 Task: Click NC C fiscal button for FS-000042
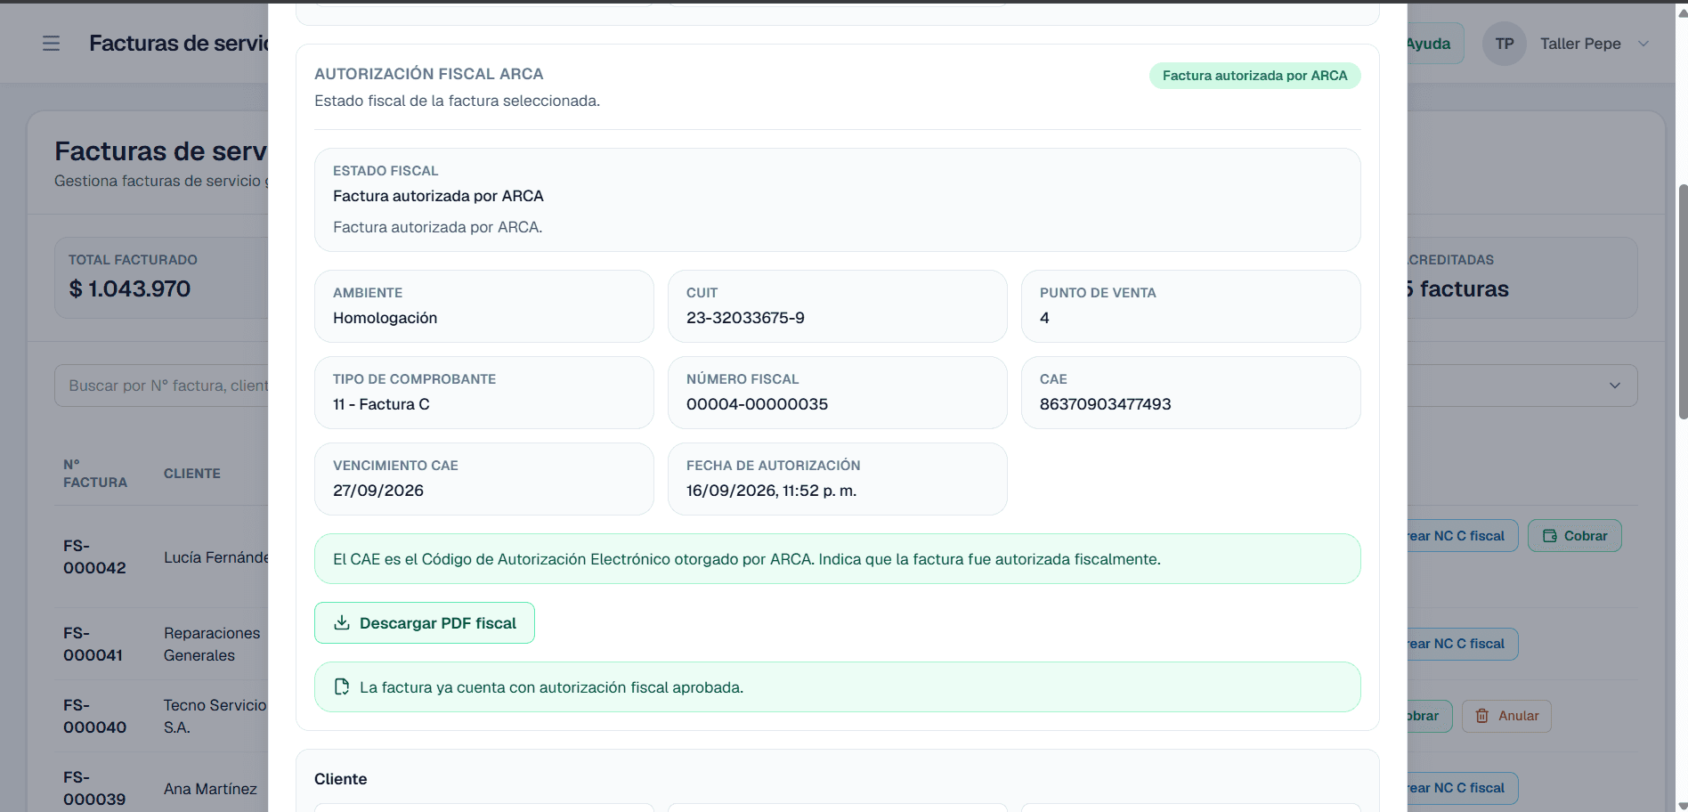[x=1463, y=536]
